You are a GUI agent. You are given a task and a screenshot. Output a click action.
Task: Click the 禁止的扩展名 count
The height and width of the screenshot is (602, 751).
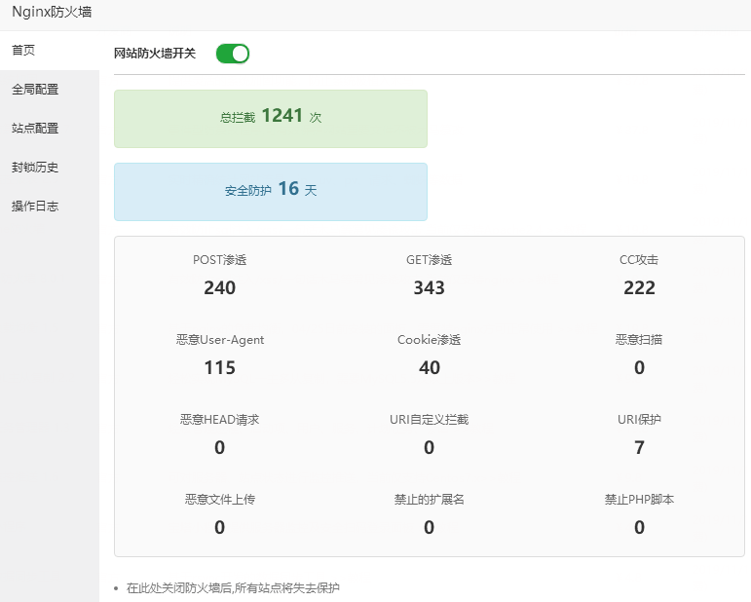pyautogui.click(x=429, y=527)
